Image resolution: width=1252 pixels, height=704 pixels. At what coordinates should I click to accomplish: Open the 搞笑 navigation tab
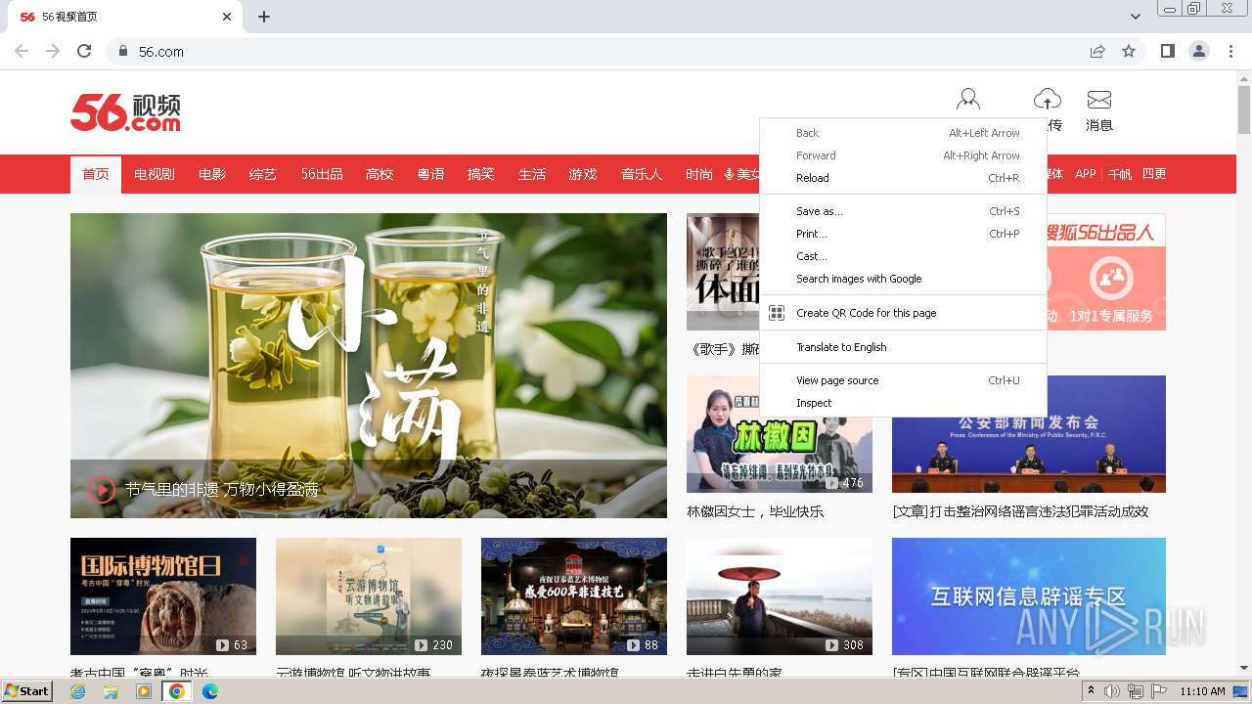pos(481,174)
